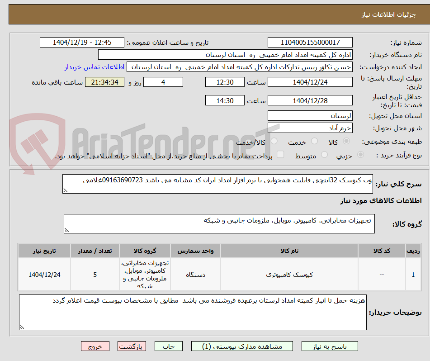Viewport: 430px width, 361px height.
Task: Click the need number field 1104005155000017
Action: [310, 43]
